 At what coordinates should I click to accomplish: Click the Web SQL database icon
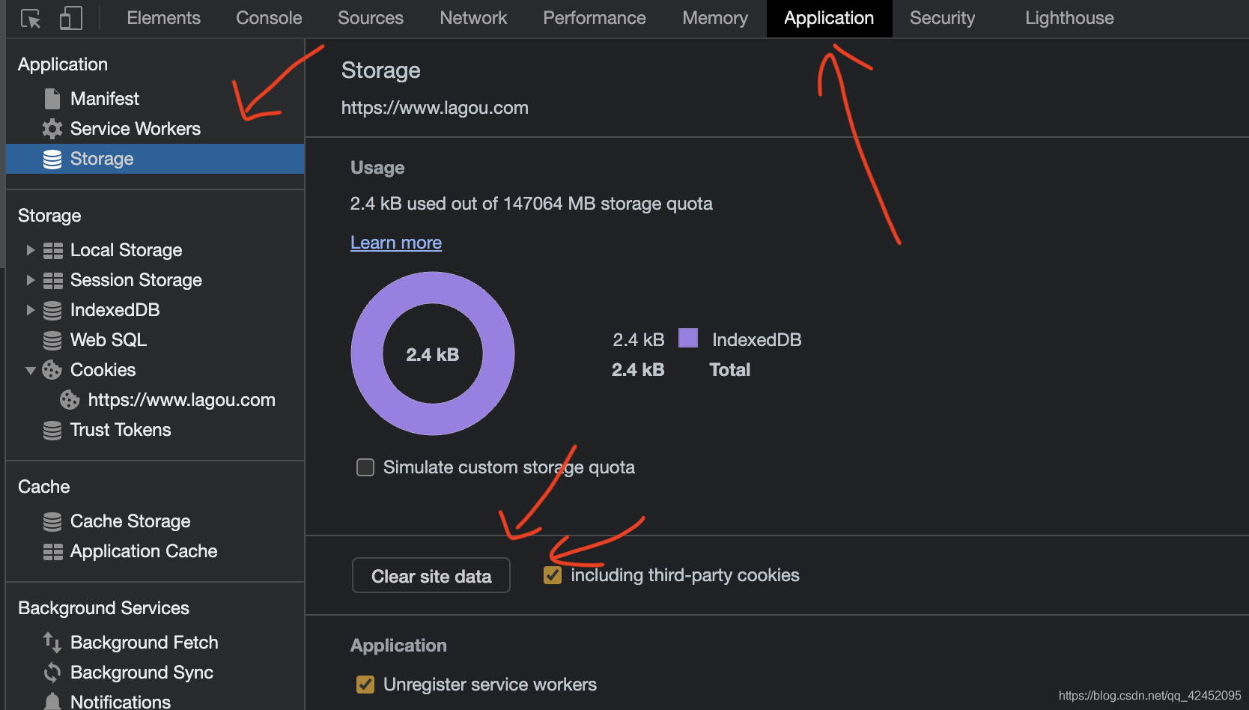click(x=52, y=340)
